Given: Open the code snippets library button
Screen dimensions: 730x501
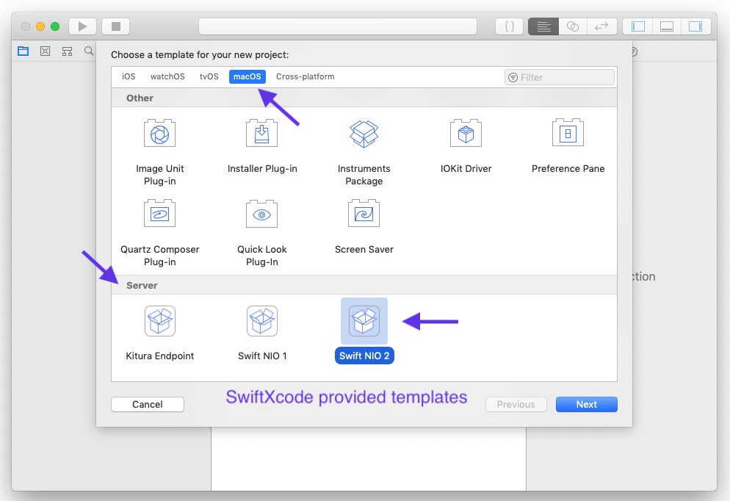Looking at the screenshot, I should pos(510,26).
